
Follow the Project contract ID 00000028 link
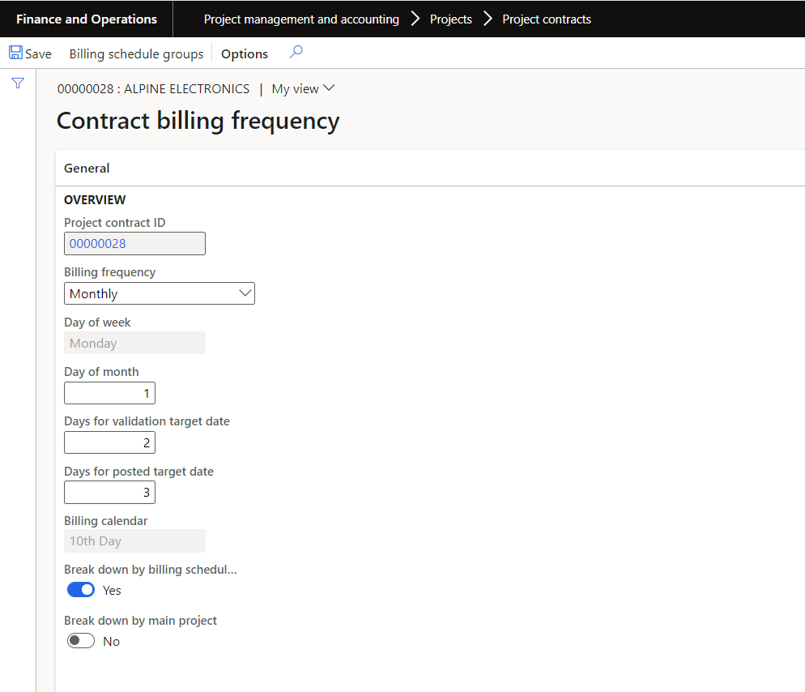point(98,243)
